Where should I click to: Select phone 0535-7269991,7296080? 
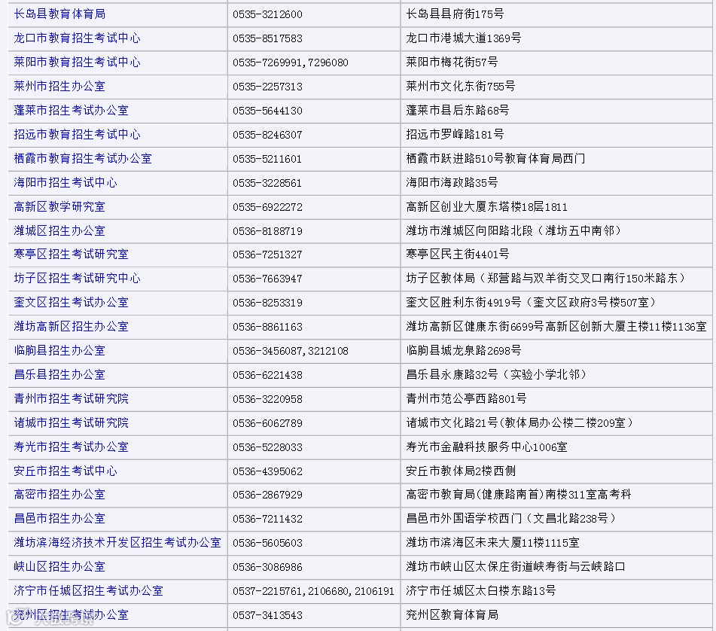click(x=291, y=62)
